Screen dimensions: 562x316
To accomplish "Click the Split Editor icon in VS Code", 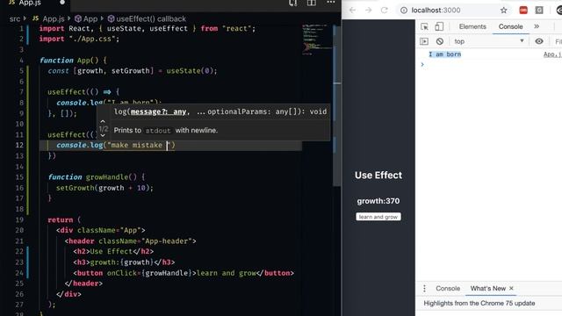I will [x=312, y=3].
